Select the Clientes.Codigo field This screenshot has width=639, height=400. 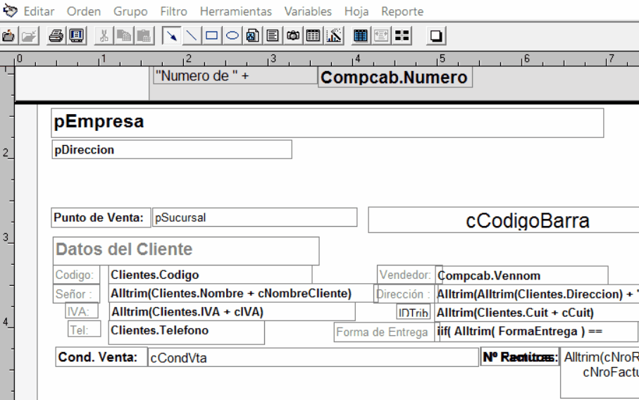pos(210,275)
